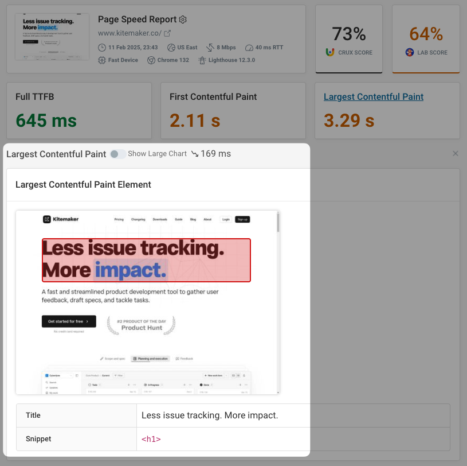The width and height of the screenshot is (467, 466).
Task: Click the globe icon next to US East
Action: pos(171,48)
